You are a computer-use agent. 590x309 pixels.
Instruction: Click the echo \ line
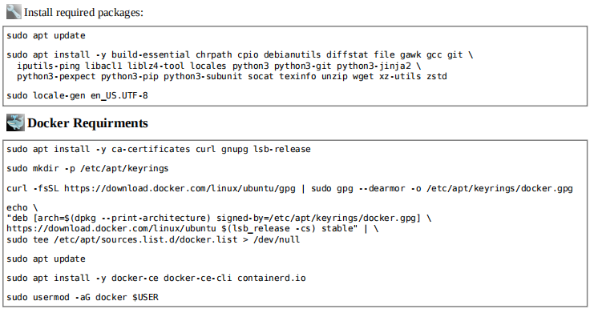coord(22,207)
